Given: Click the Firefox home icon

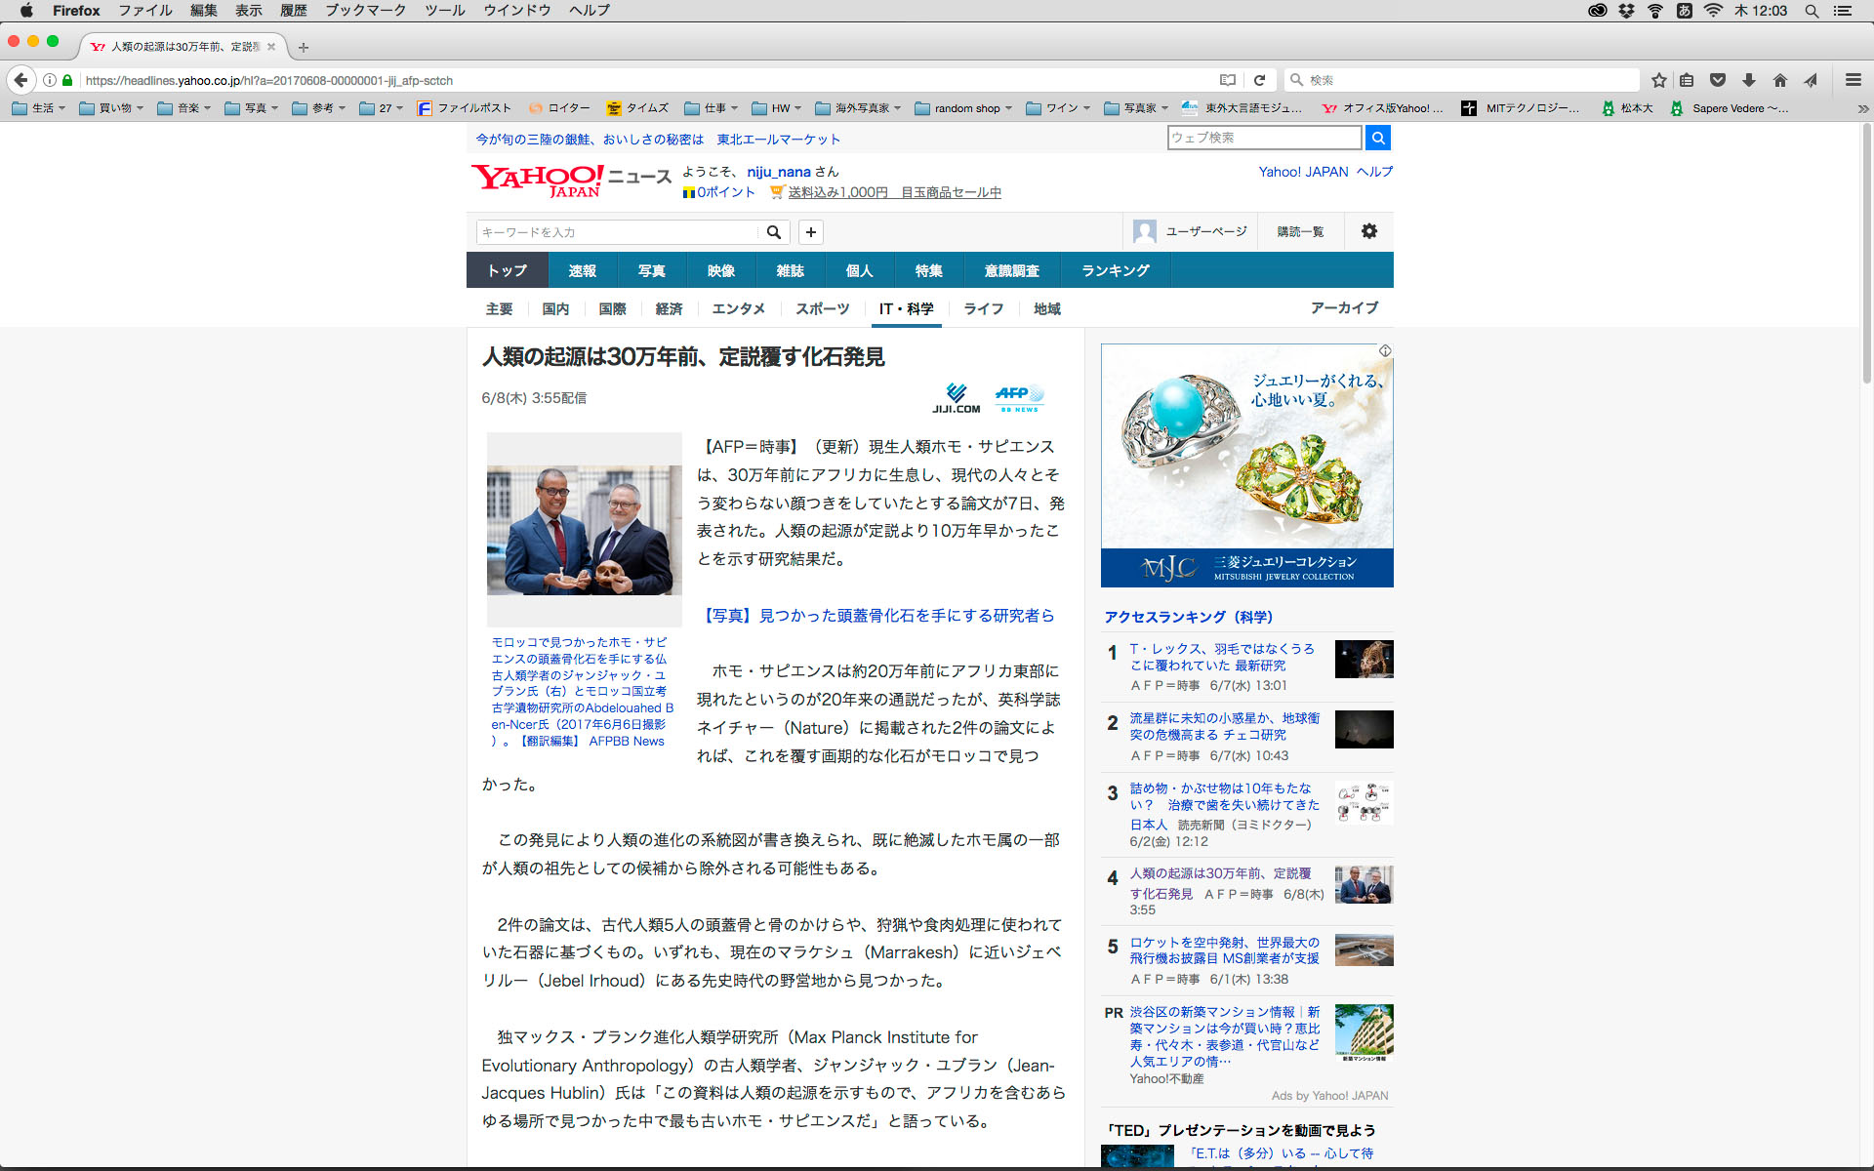Looking at the screenshot, I should 1779,80.
